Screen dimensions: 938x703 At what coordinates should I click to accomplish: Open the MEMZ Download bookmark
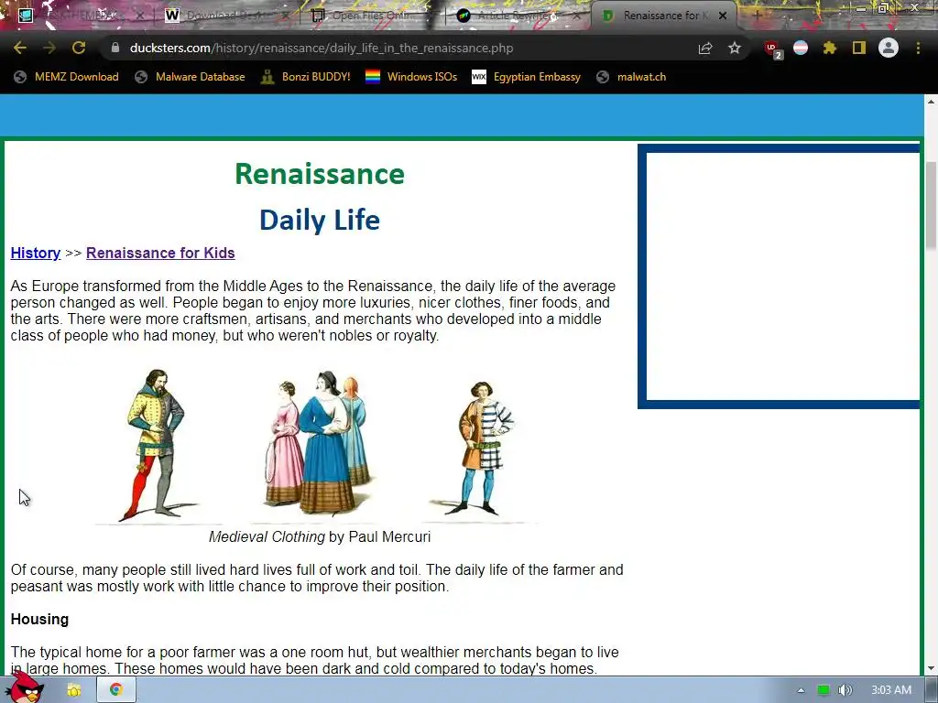pyautogui.click(x=66, y=77)
